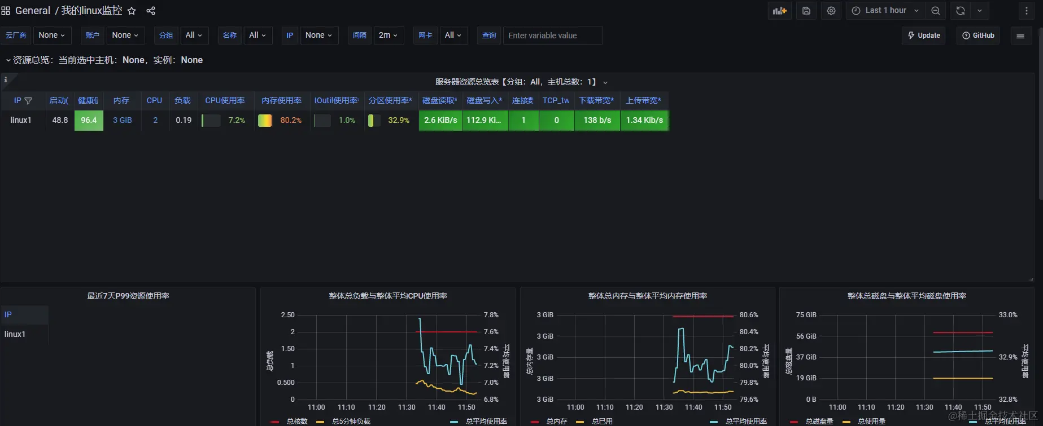Viewport: 1043px width, 426px height.
Task: Click linux1 in the P99 panel
Action: pyautogui.click(x=15, y=334)
